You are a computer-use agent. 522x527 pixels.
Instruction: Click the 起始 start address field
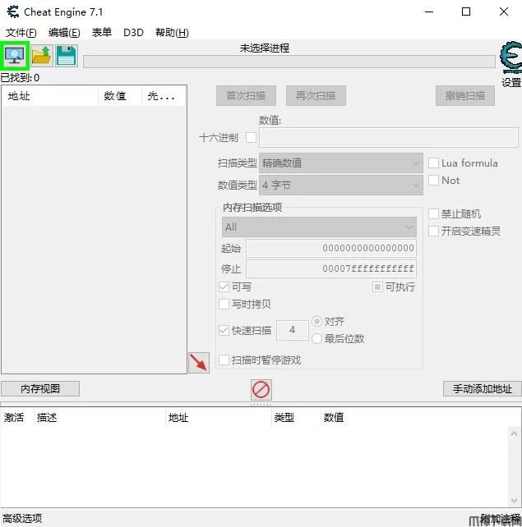(331, 249)
